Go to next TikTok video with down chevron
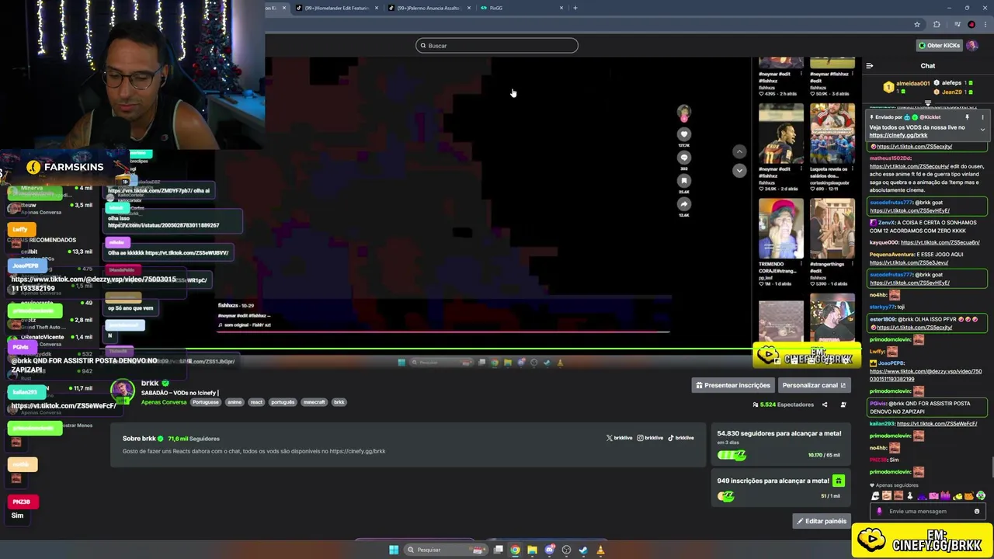The image size is (994, 559). 739,170
